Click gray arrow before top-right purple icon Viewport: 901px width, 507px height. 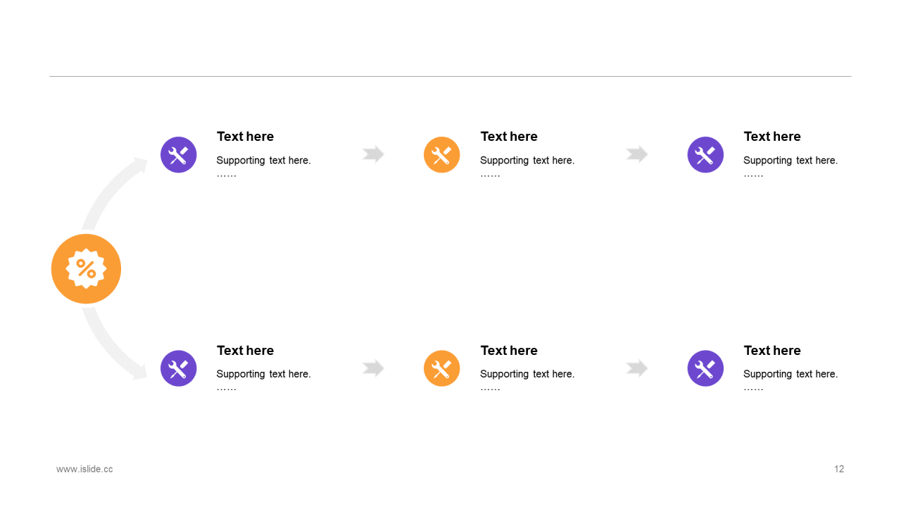coord(637,154)
